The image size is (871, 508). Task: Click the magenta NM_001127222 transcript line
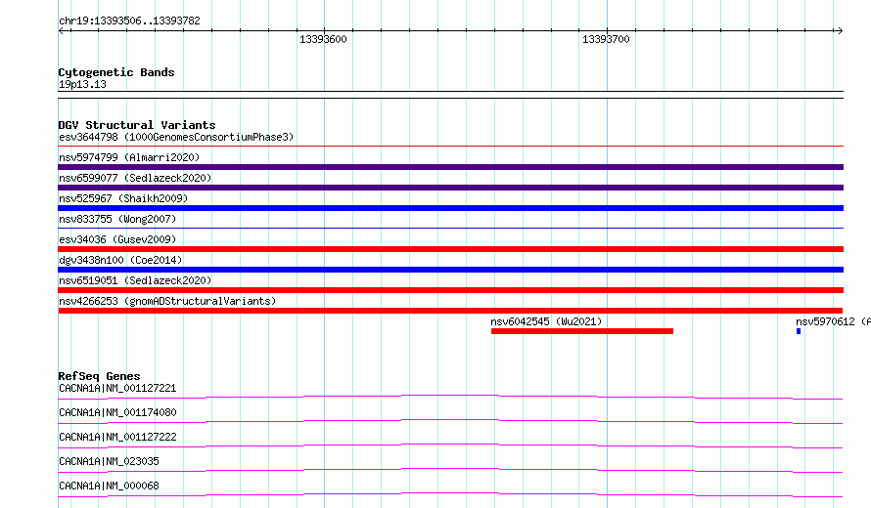450,445
